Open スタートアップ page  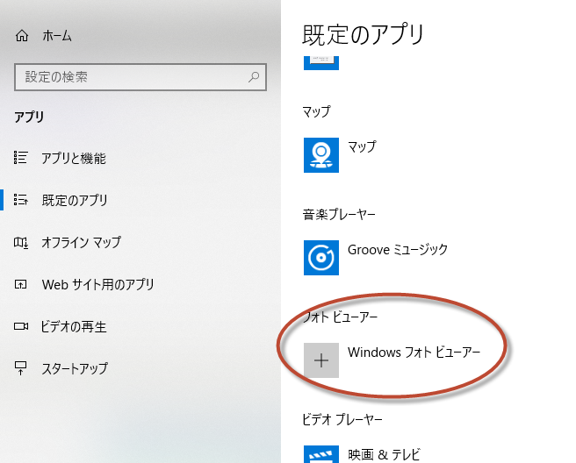point(75,368)
